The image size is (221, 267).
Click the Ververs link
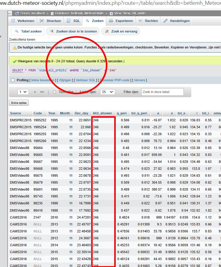(x=140, y=80)
